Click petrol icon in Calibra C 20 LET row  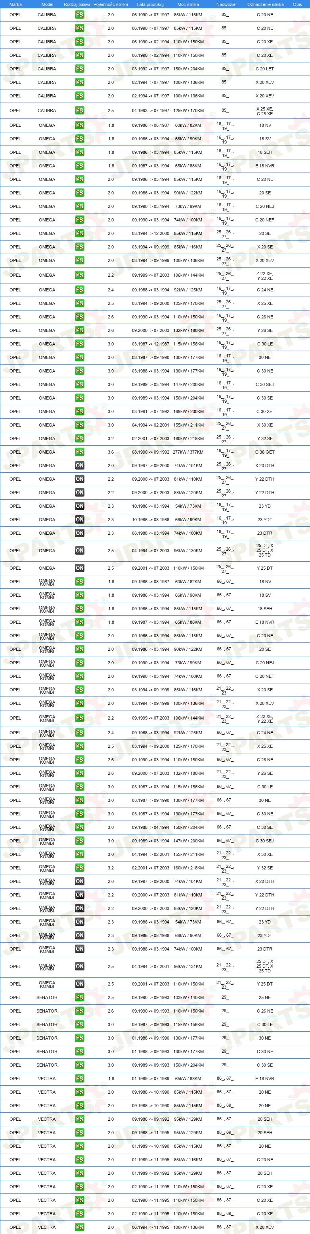(x=79, y=68)
